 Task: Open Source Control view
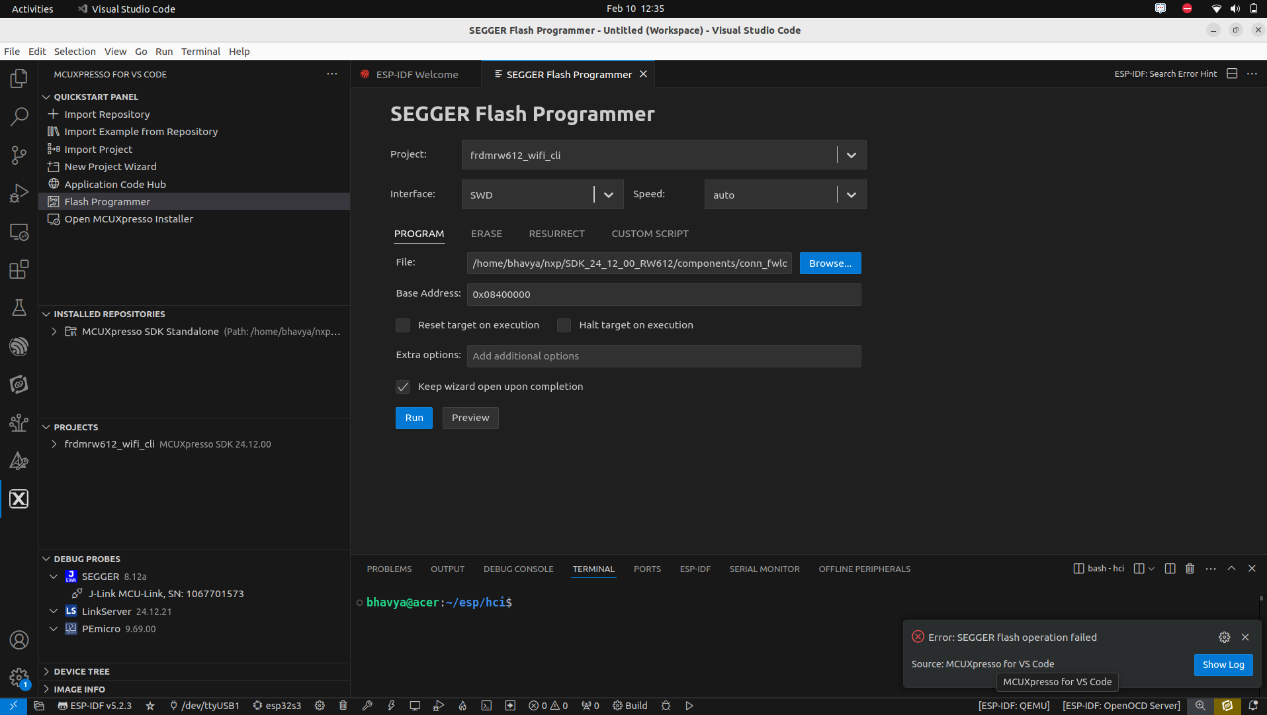click(19, 156)
